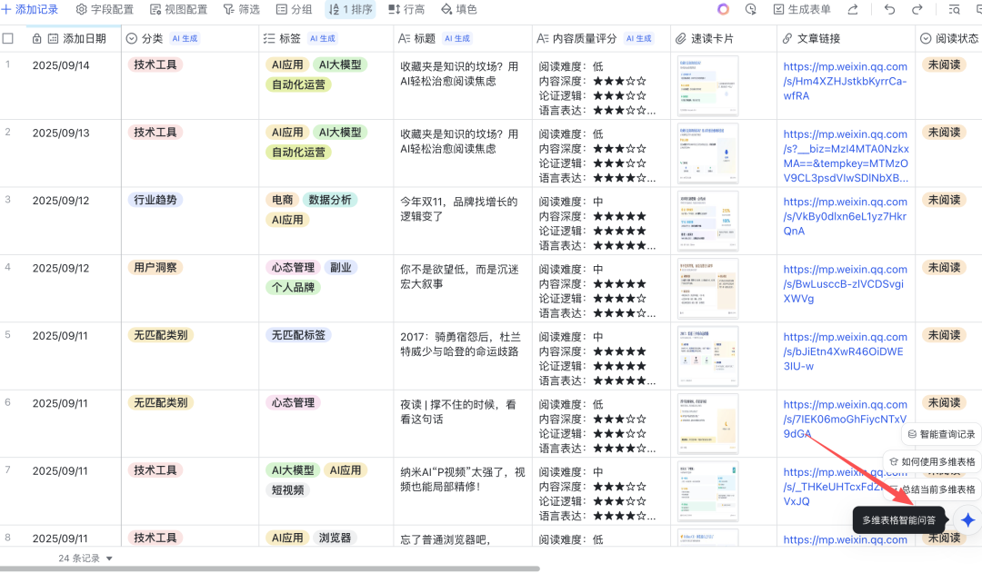
Task: Open the 分组 grouping menu
Action: [294, 9]
